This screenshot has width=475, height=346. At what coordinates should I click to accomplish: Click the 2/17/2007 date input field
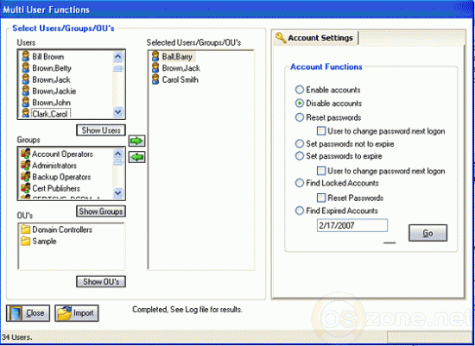point(352,225)
